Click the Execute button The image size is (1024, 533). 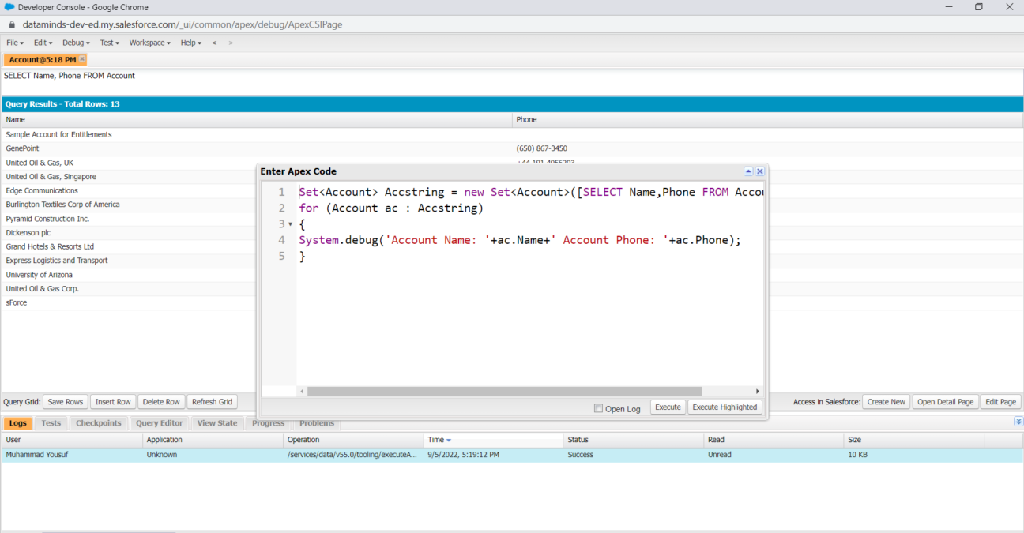pos(668,407)
